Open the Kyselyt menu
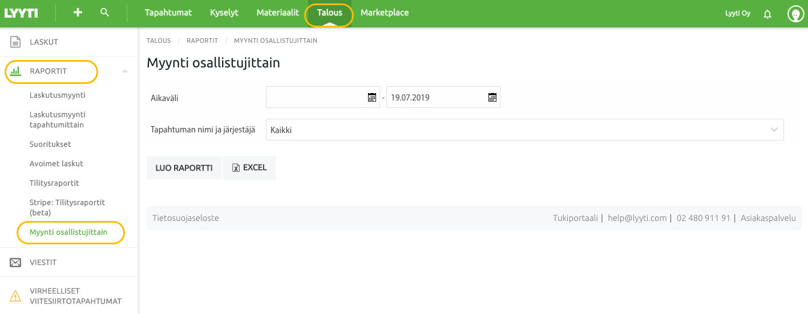This screenshot has height=314, width=808. click(224, 13)
